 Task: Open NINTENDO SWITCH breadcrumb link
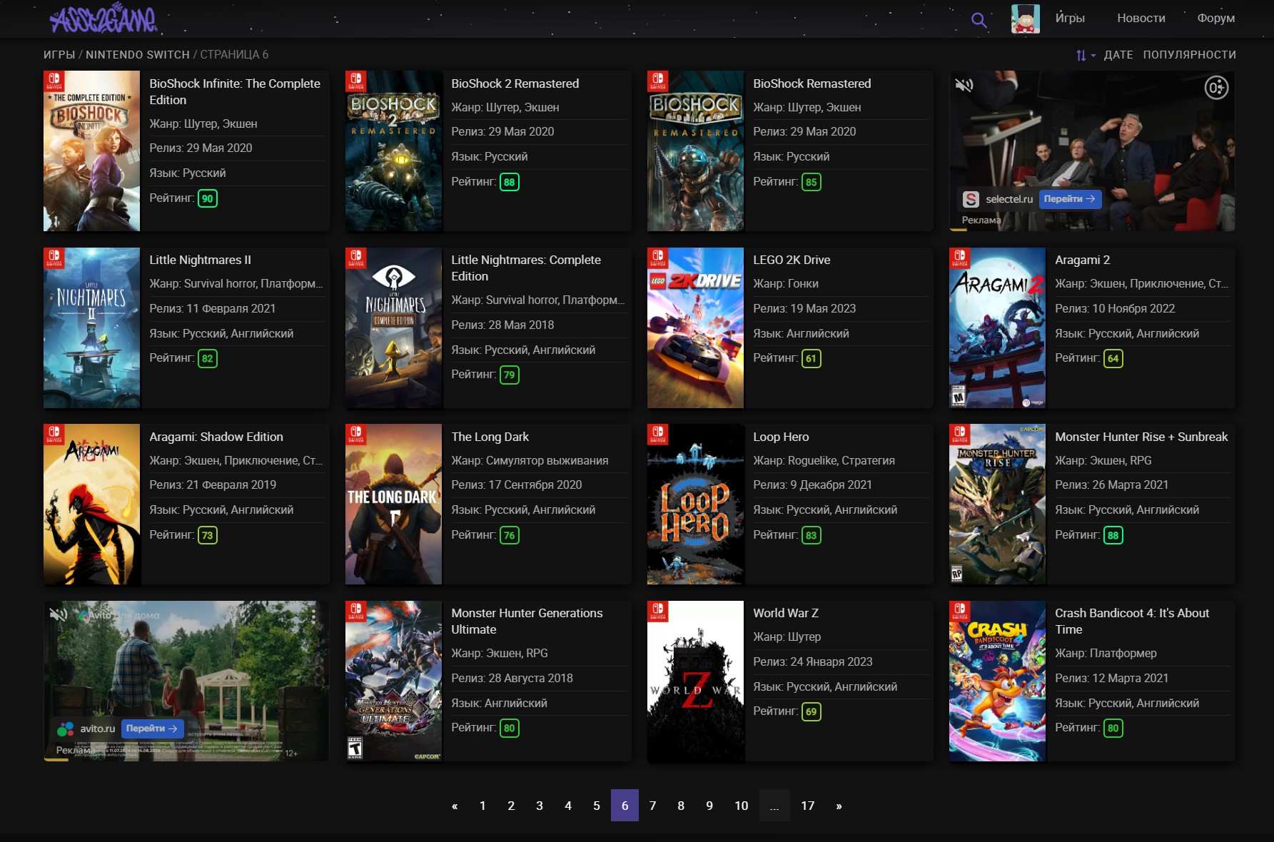(x=138, y=55)
